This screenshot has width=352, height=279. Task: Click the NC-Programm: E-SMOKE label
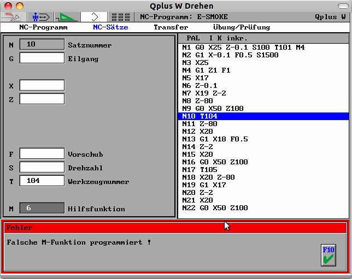[x=184, y=17]
